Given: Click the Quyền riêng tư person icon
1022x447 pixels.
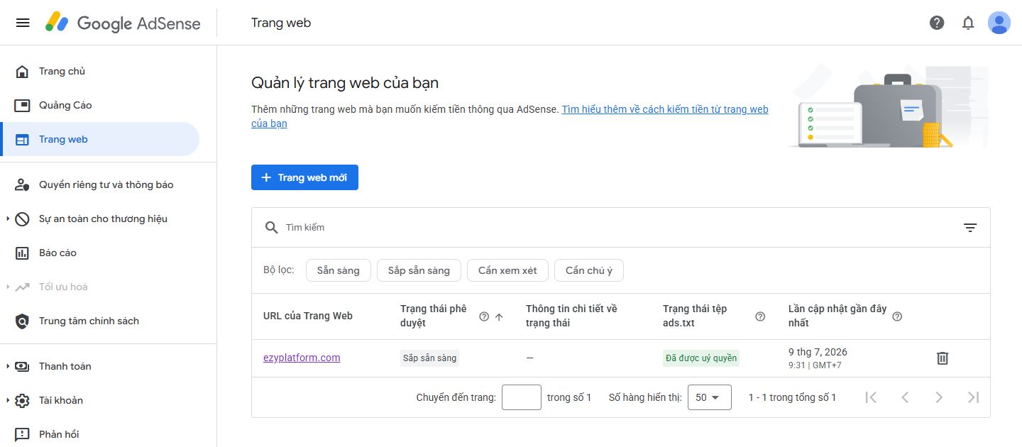Looking at the screenshot, I should point(22,184).
